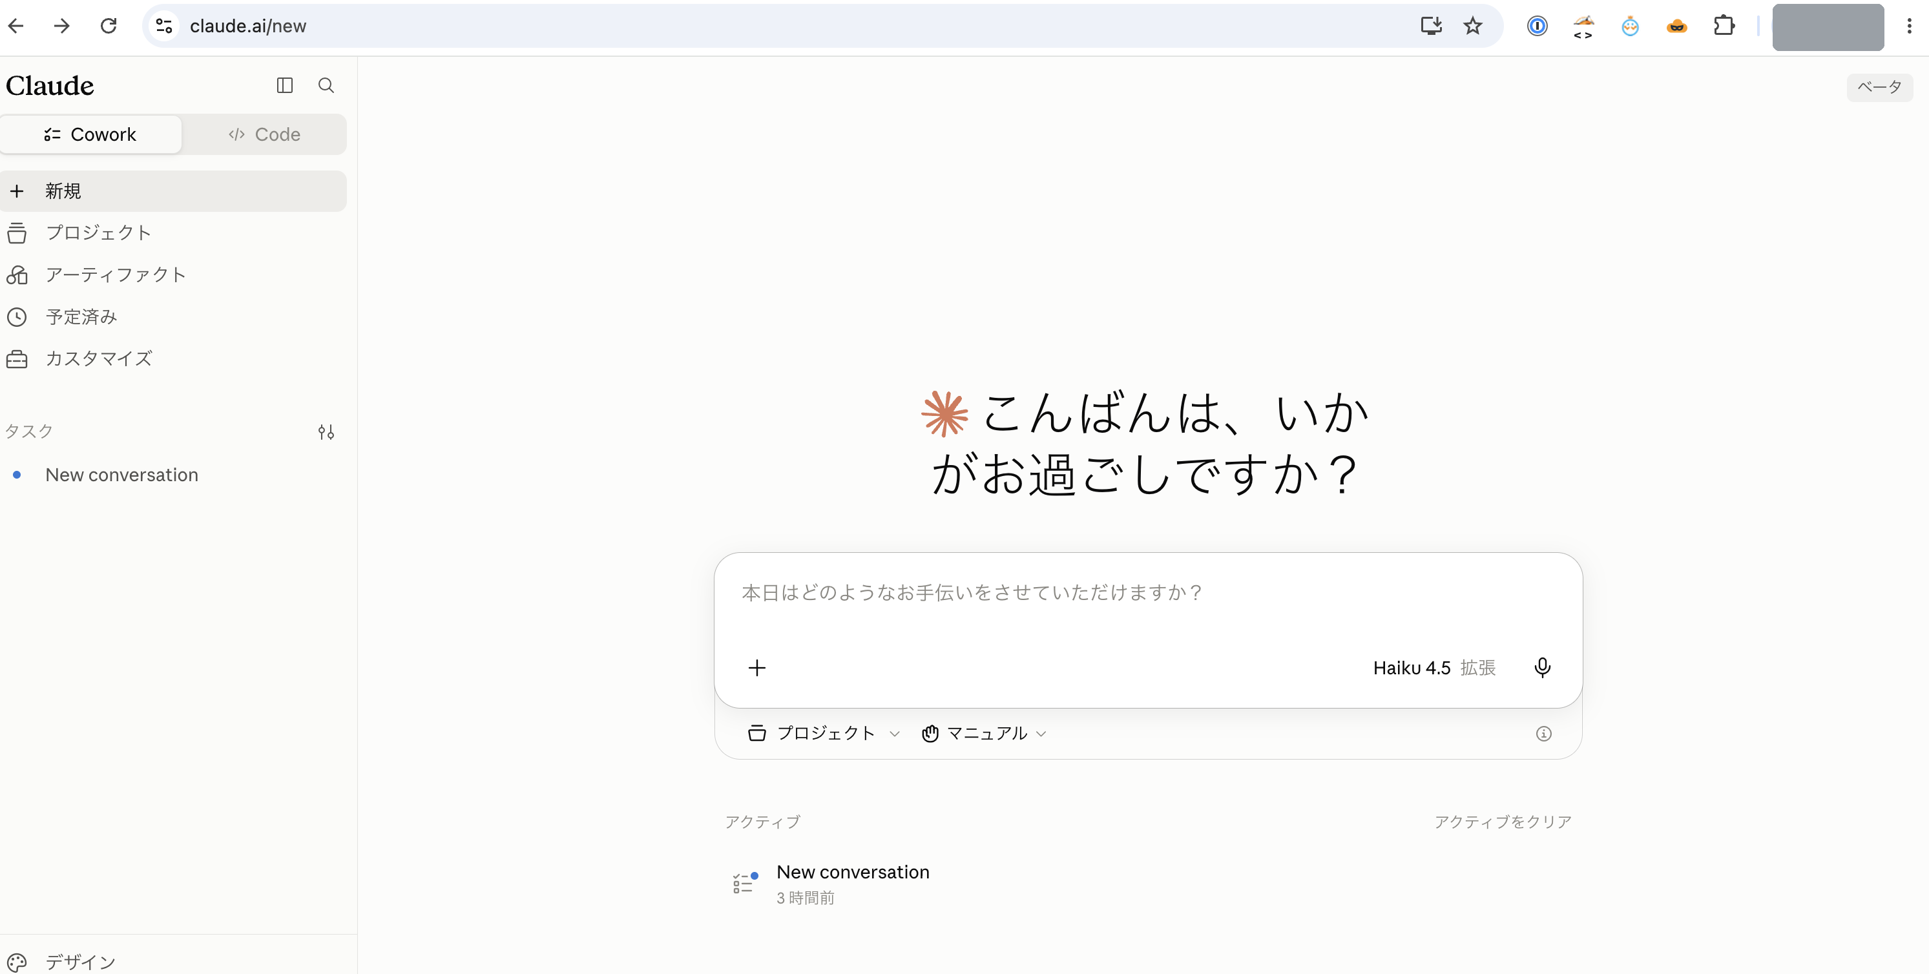Open デザイン at the sidebar bottom
The width and height of the screenshot is (1929, 974).
coord(173,961)
